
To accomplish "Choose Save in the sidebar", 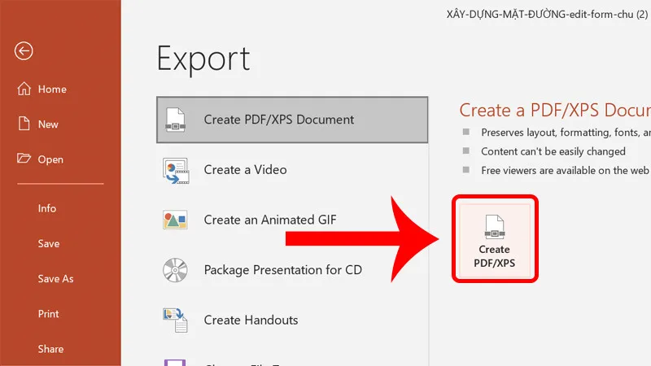I will 48,243.
